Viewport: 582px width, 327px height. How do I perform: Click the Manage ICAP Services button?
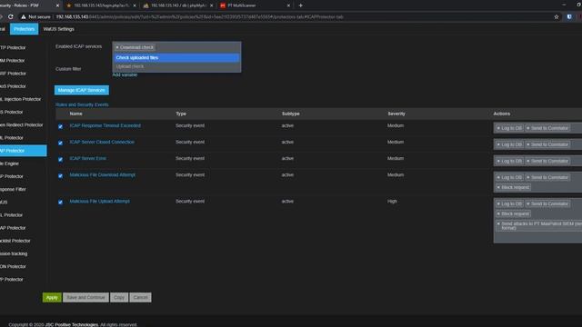click(x=82, y=90)
